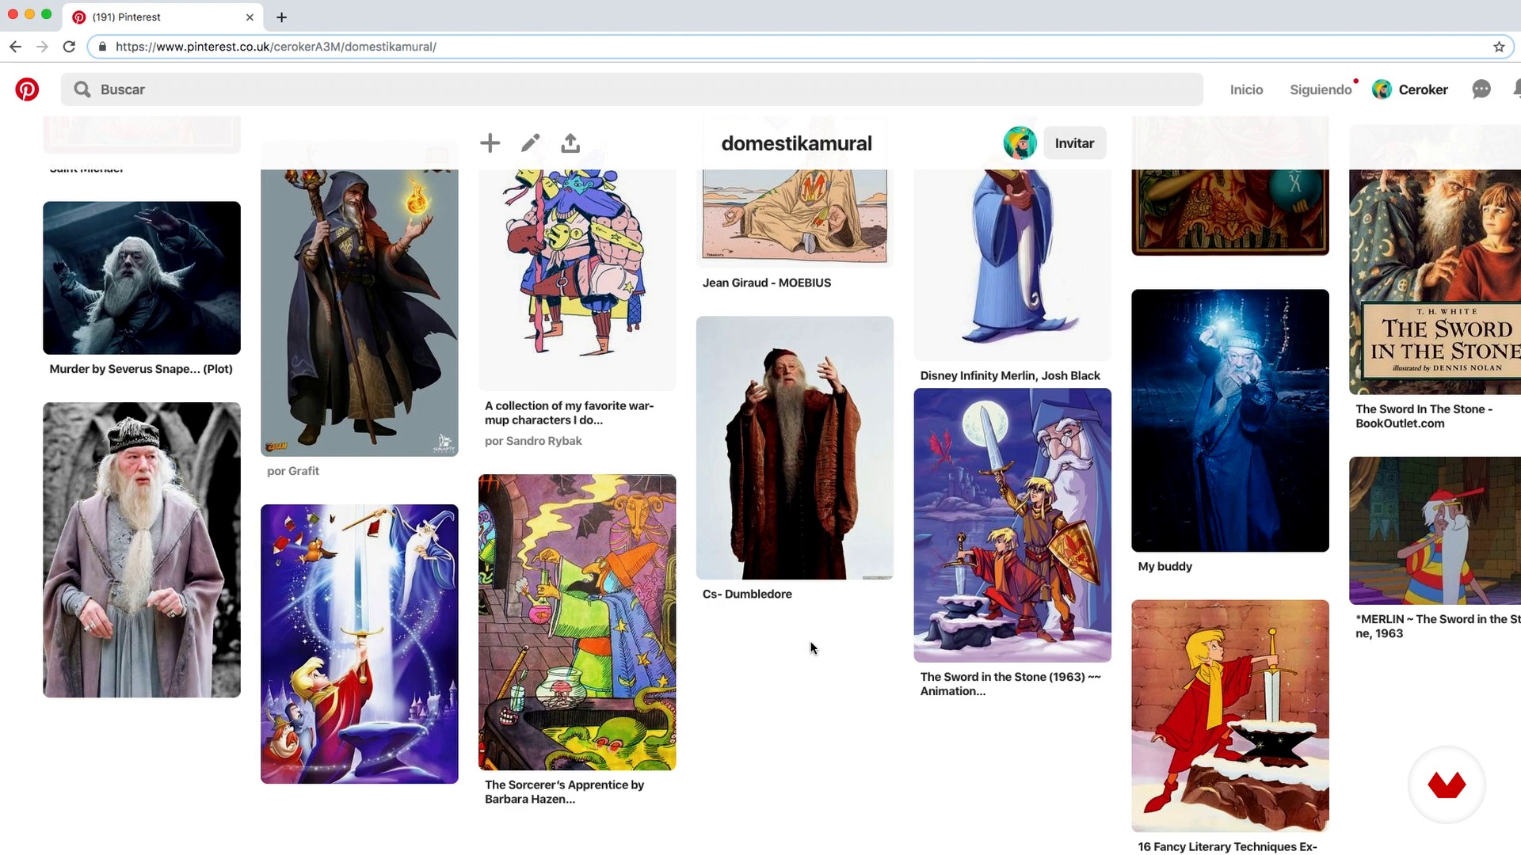1521x855 pixels.
Task: Open the Sorcerer's Apprentice pin image
Action: (x=577, y=622)
